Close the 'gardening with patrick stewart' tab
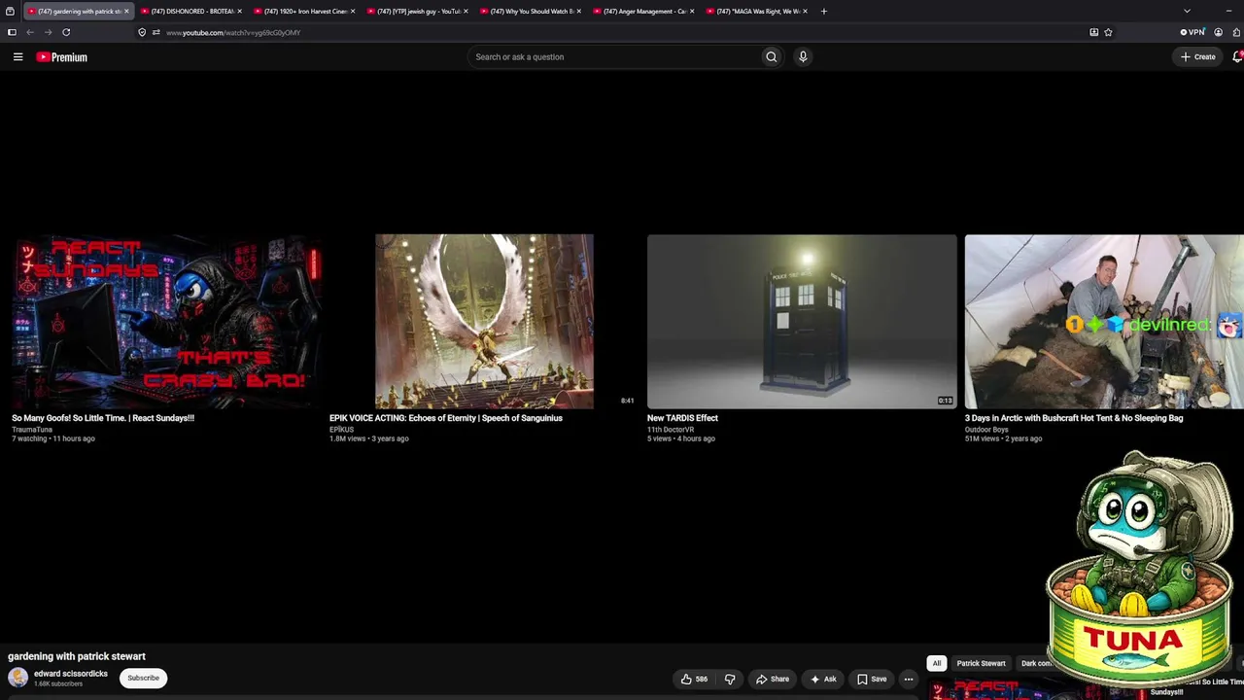Viewport: 1244px width, 700px height. [x=126, y=12]
